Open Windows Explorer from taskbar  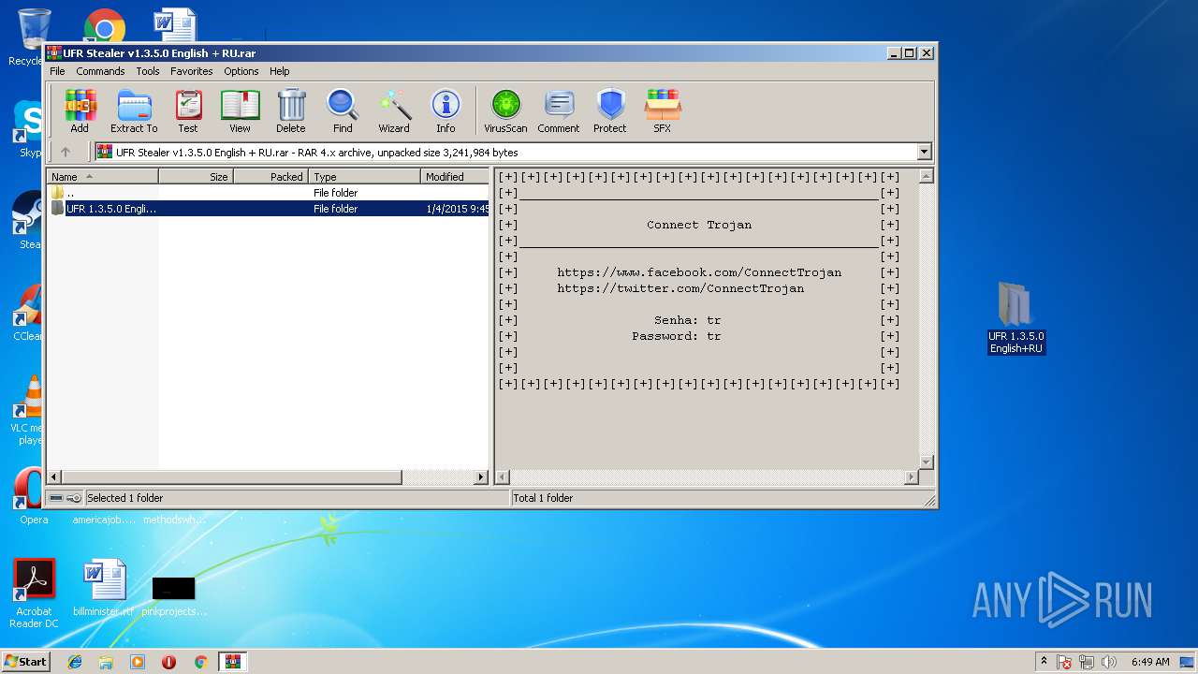(x=106, y=662)
